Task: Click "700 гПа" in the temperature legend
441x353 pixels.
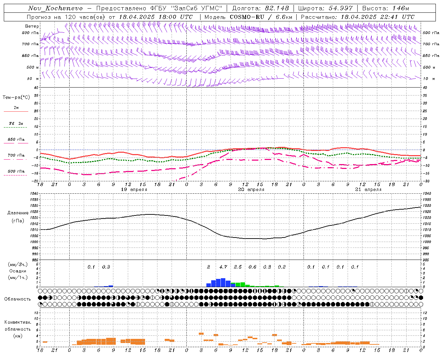Action: click(16, 155)
